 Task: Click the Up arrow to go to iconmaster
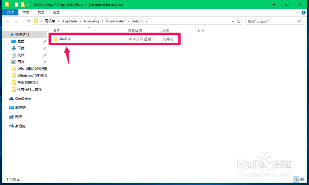coord(29,21)
